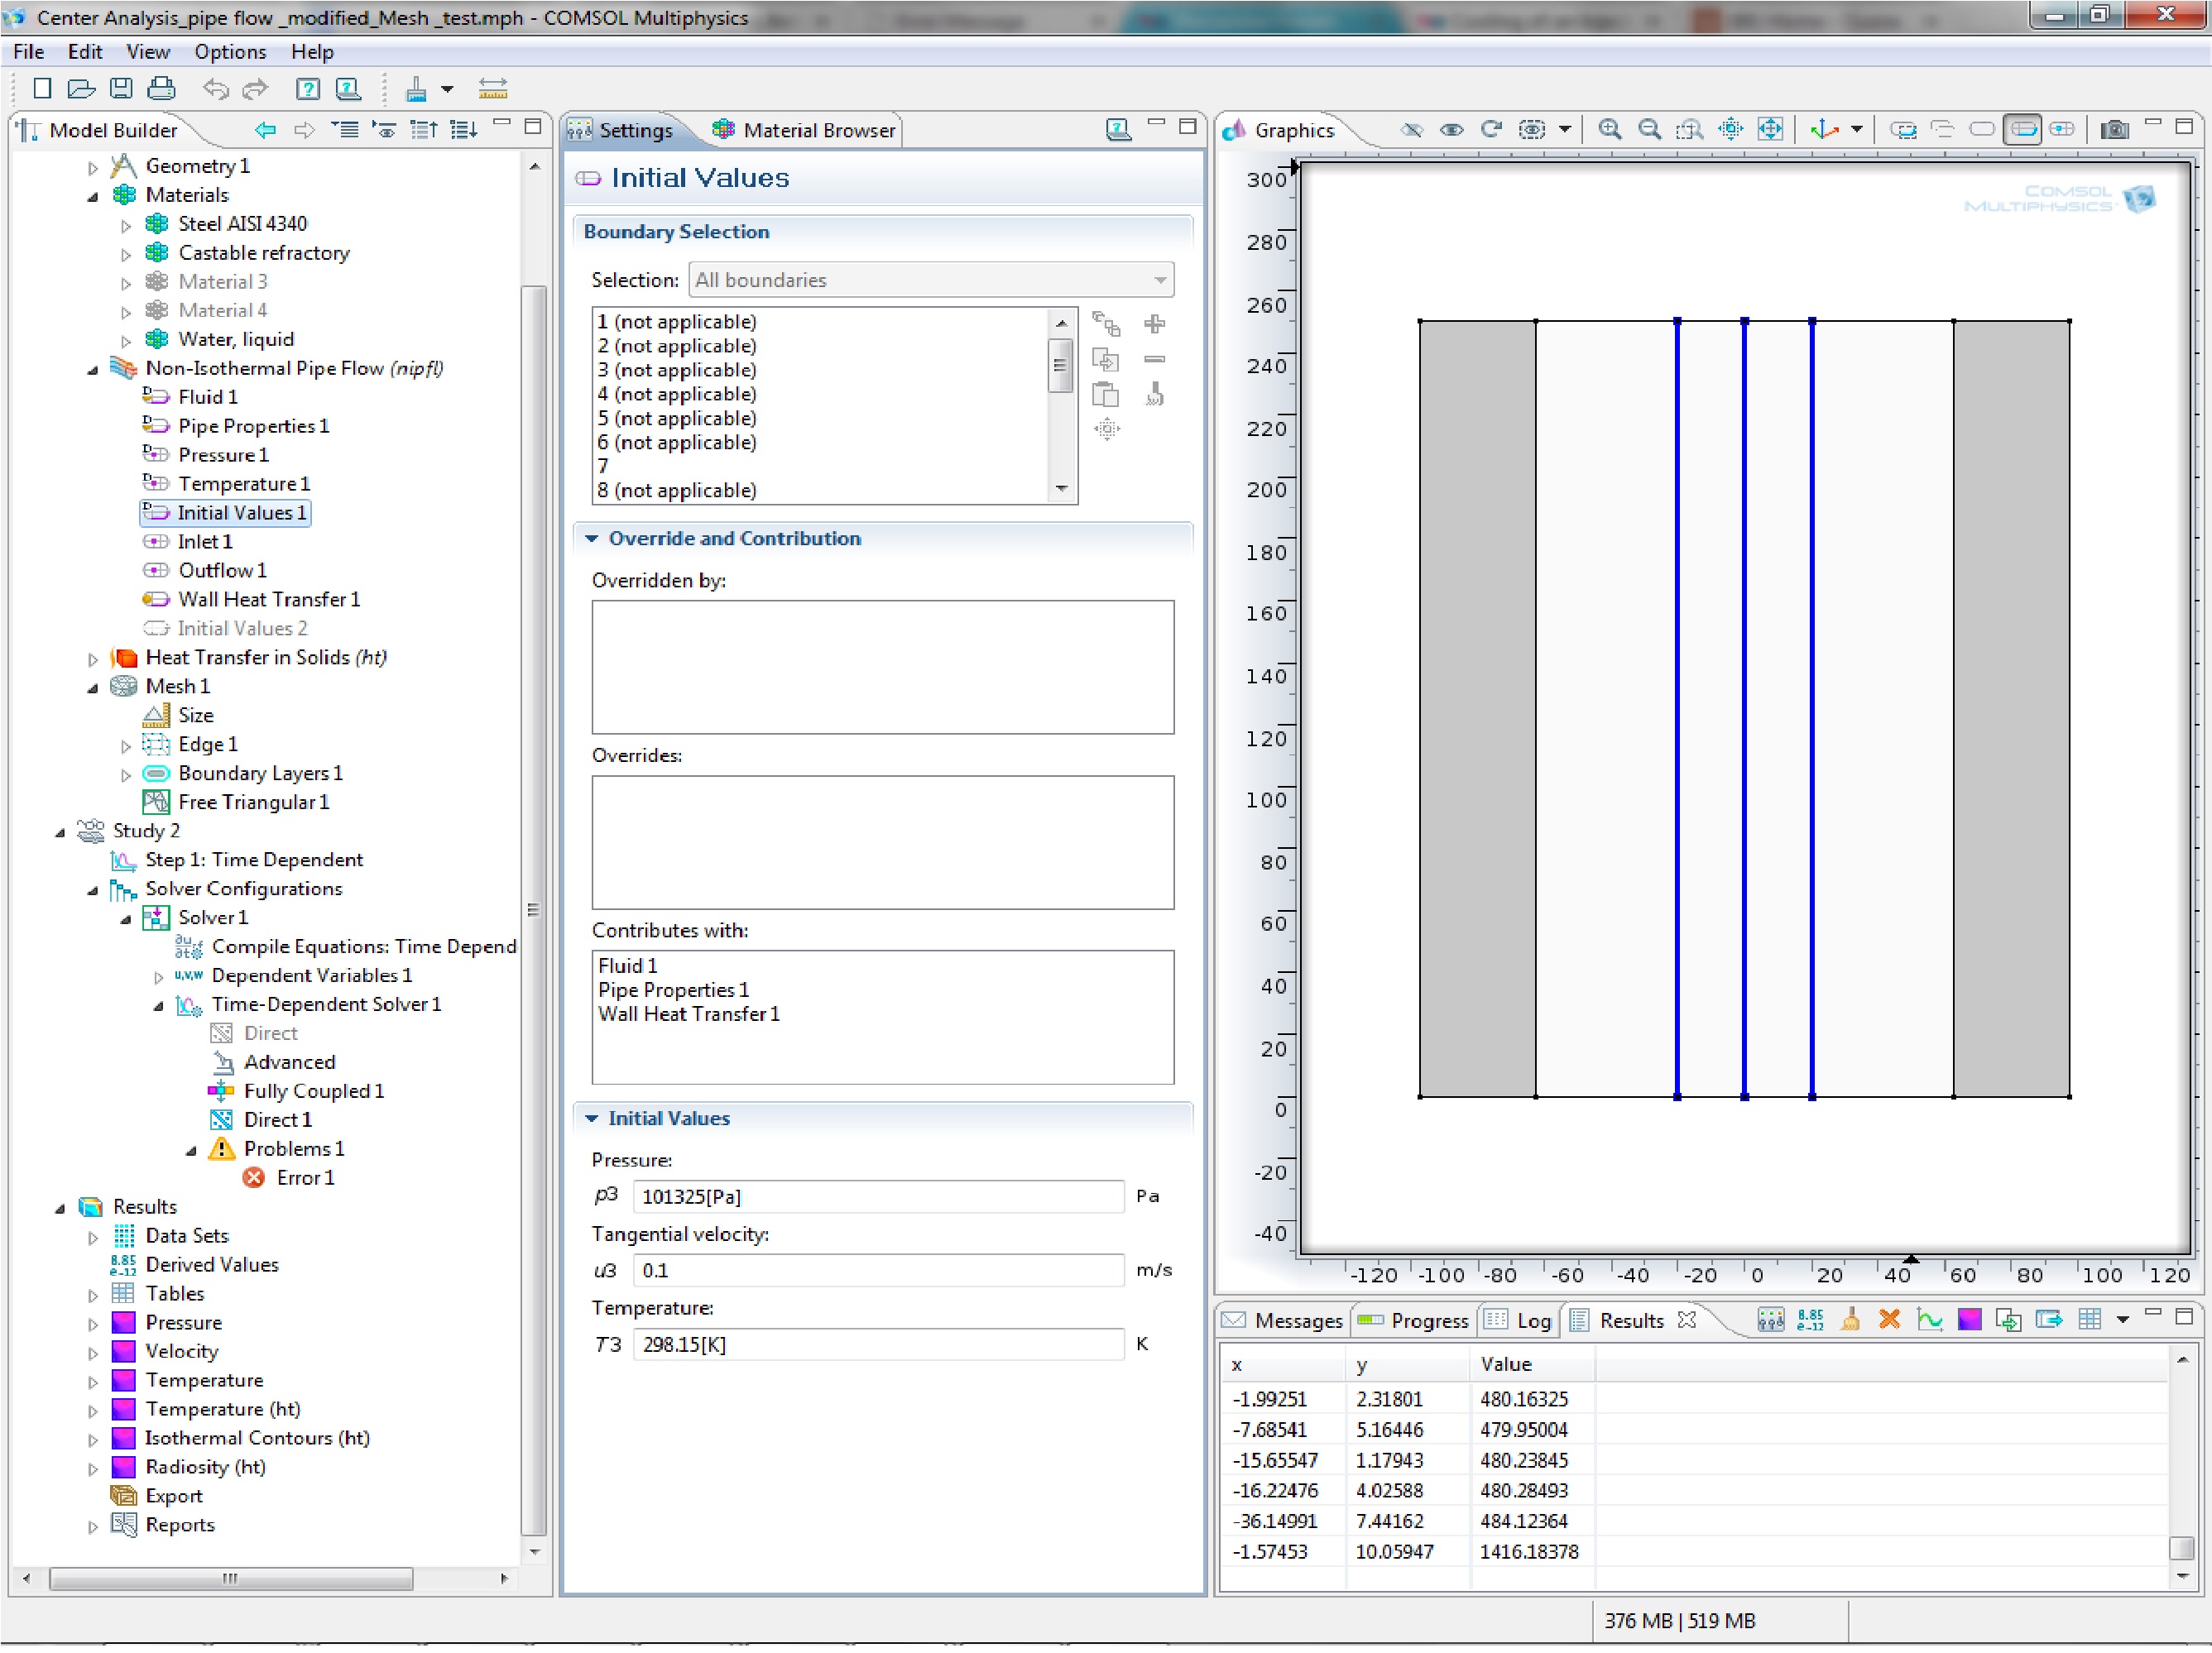
Task: Click the Reset Hiding circular arrow icon
Action: pos(1491,129)
